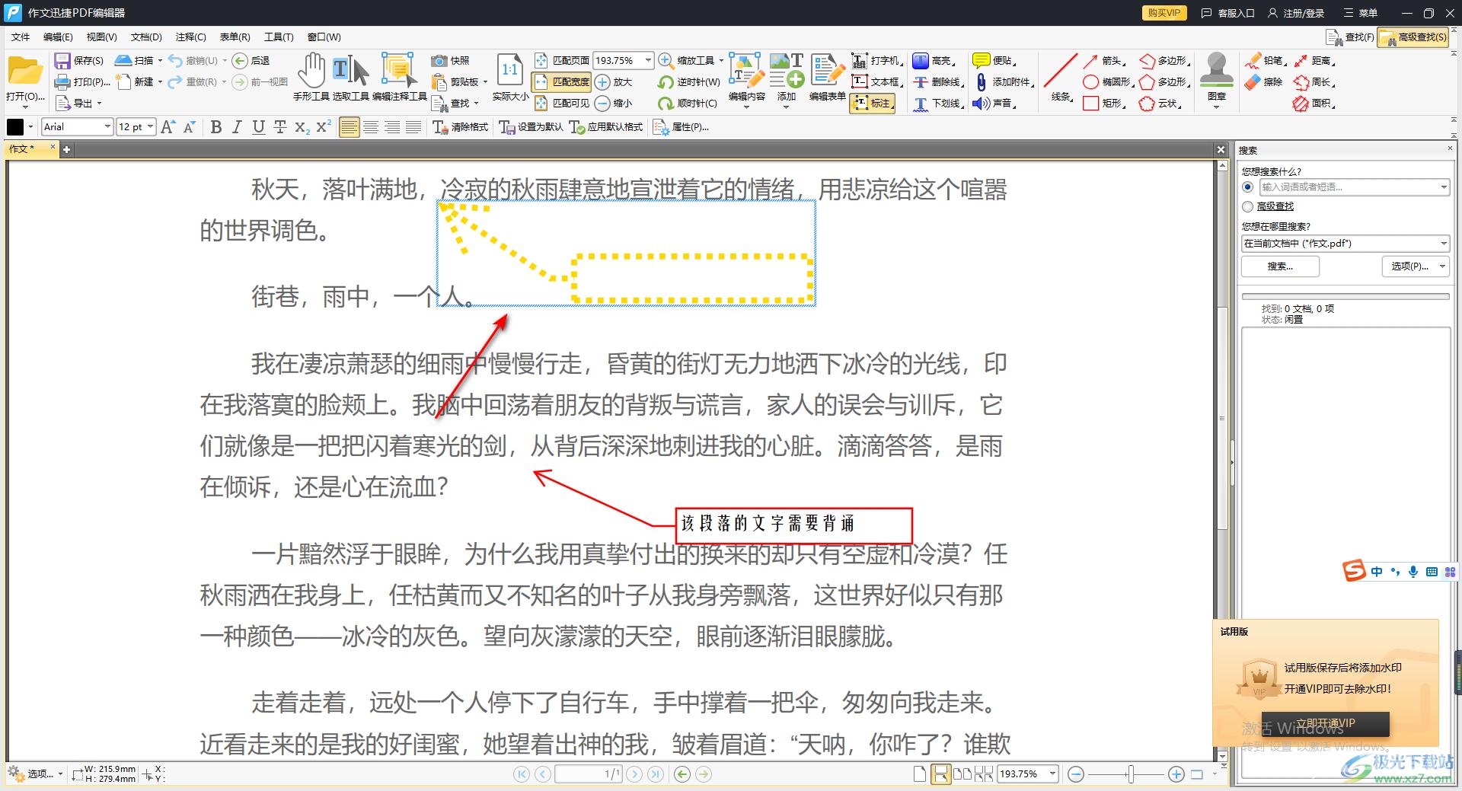Viewport: 1462px width, 791px height.
Task: Click the Zoom In (放大) icon
Action: pos(602,82)
